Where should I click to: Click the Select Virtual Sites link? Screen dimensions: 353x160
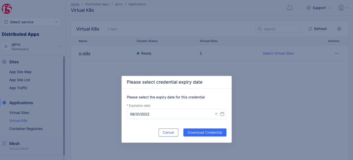[x=278, y=53]
